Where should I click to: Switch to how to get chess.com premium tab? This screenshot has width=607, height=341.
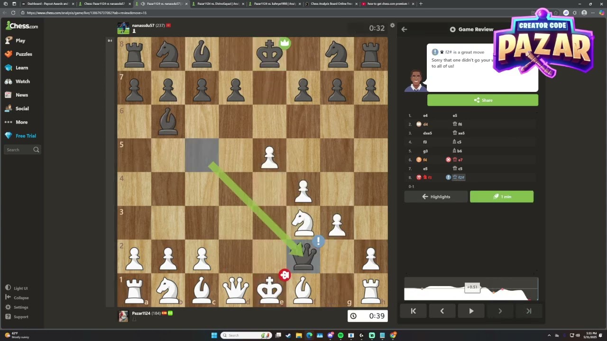(x=386, y=4)
